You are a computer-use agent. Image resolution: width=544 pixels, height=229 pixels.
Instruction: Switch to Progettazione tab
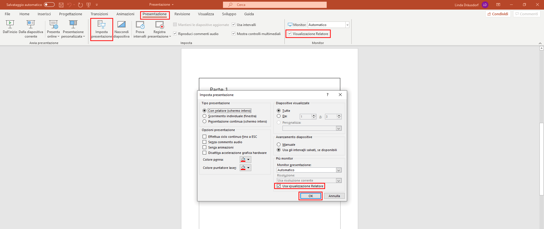coord(71,14)
